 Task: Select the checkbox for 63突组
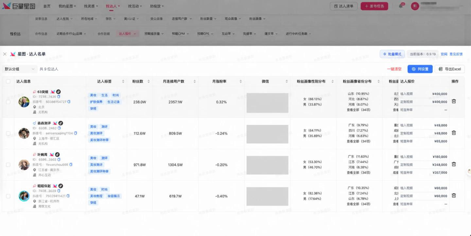[x=8, y=102]
